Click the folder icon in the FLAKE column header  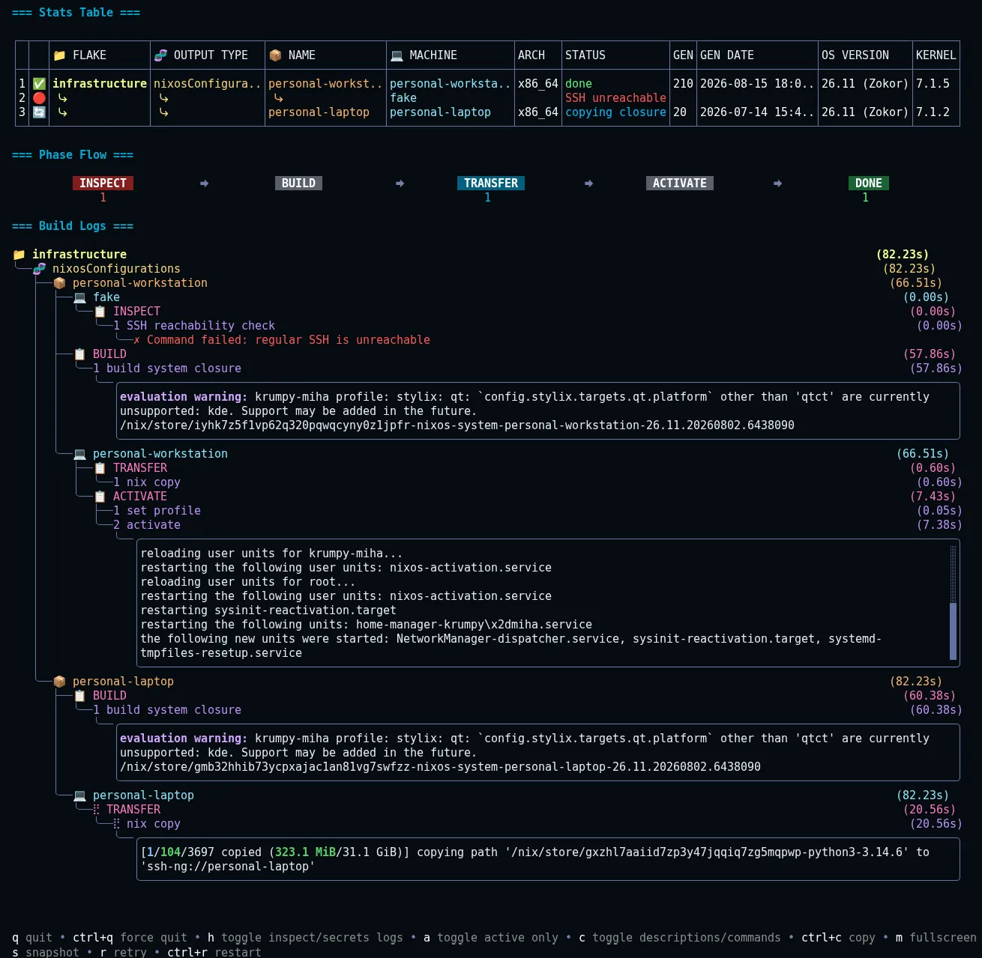tap(59, 55)
